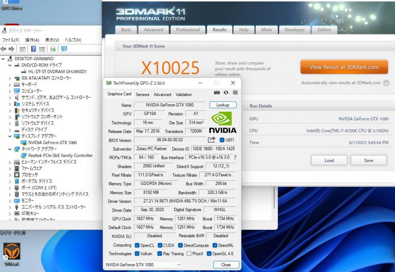
Task: Expand the キーボード node
Action: coord(10,85)
